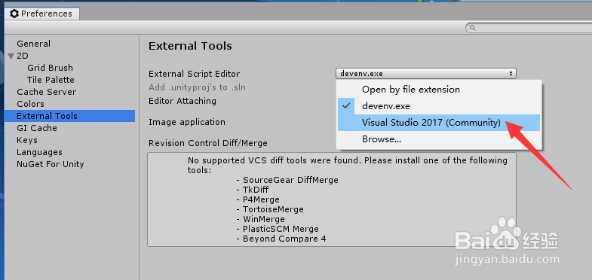Select the 2D preferences category
The width and height of the screenshot is (592, 280).
coord(23,56)
